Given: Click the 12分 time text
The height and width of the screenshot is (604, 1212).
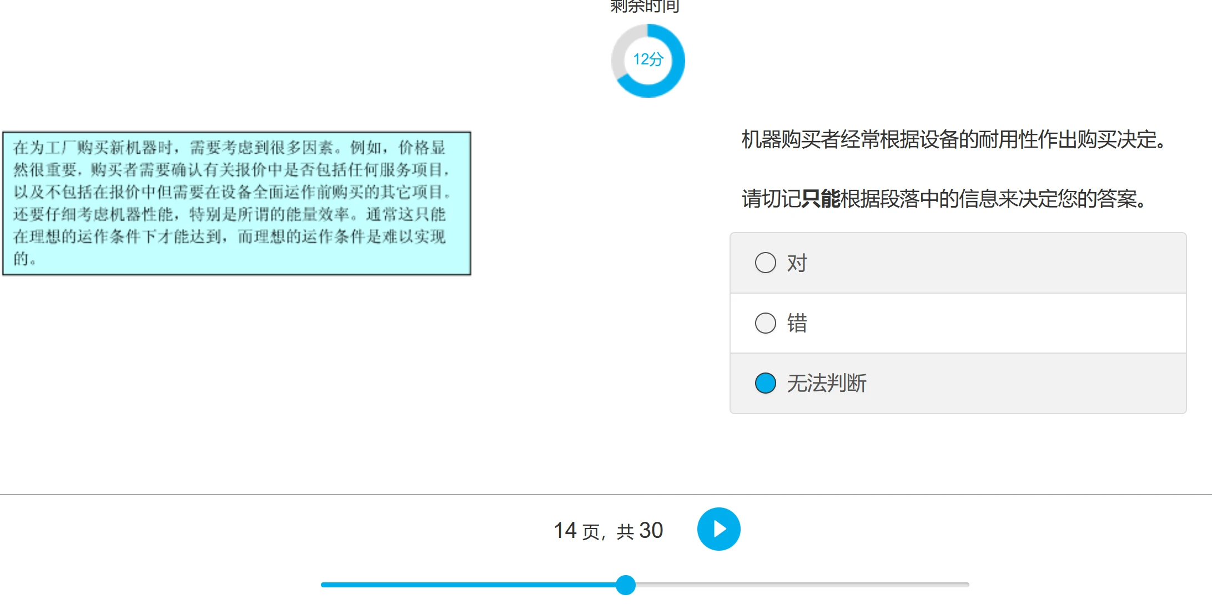Looking at the screenshot, I should pyautogui.click(x=648, y=59).
